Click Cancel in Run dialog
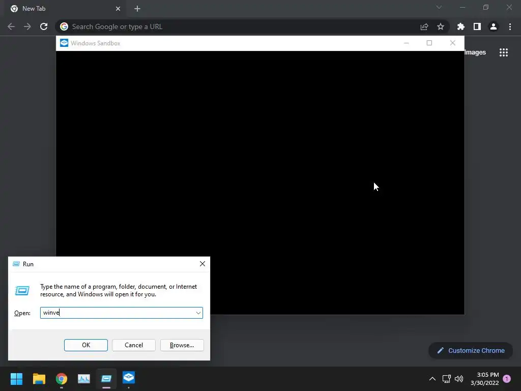Screen dimensions: 521x391 pos(134,345)
